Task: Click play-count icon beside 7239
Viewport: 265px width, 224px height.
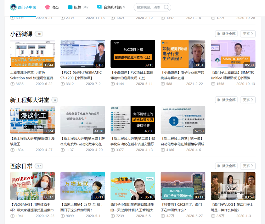Action: 113,216
